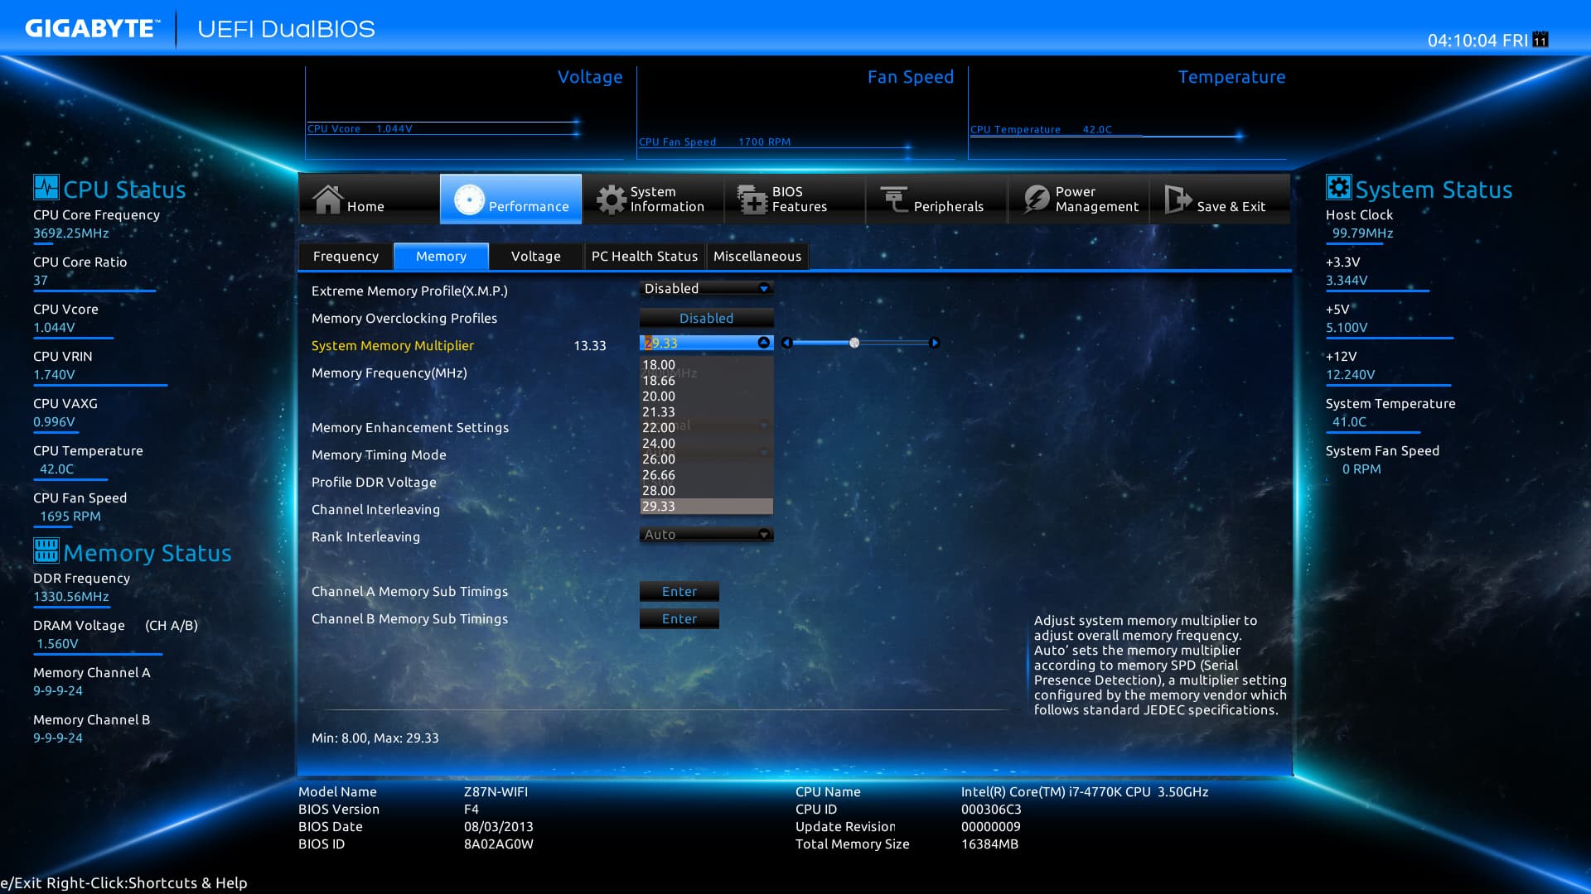1591x894 pixels.
Task: Click Power Management leaf icon
Action: coord(1036,199)
